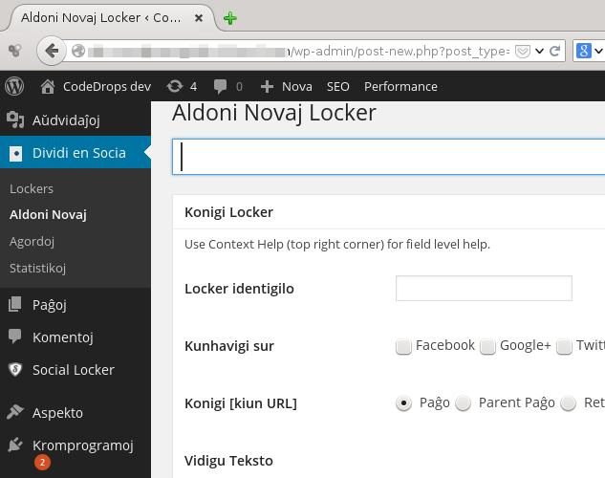Open the CodeDrops dev site home link
Image resolution: width=605 pixels, height=478 pixels.
point(96,86)
